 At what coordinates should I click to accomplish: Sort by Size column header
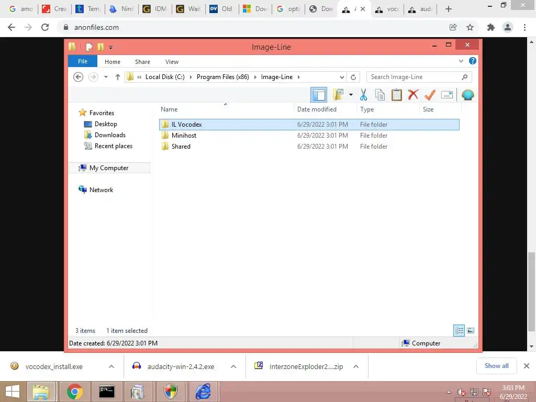click(x=428, y=109)
